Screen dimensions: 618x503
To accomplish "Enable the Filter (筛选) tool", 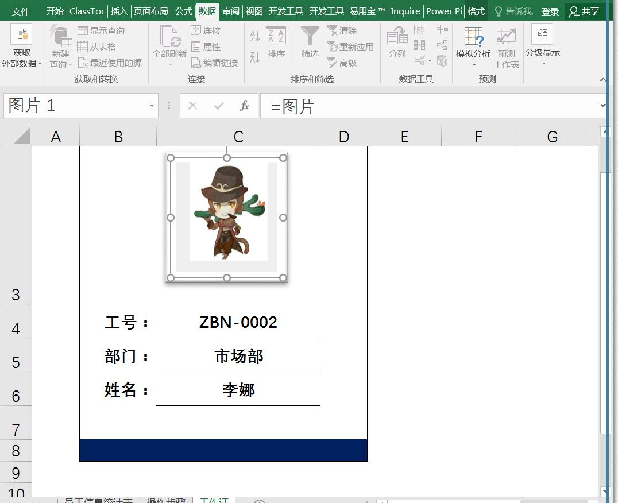I will 310,43.
